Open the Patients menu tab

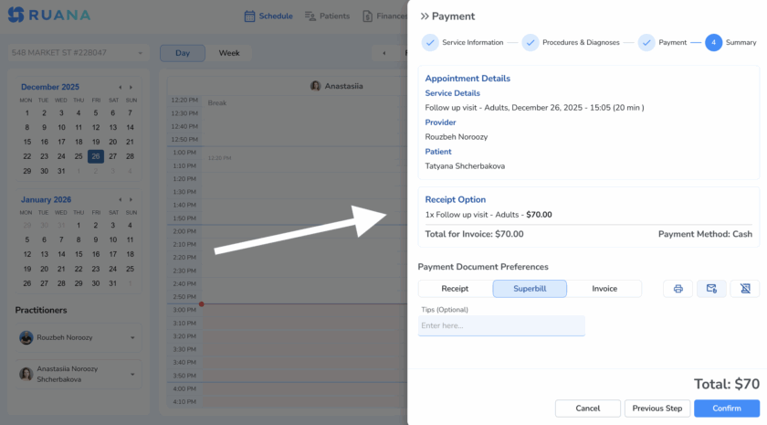[327, 16]
